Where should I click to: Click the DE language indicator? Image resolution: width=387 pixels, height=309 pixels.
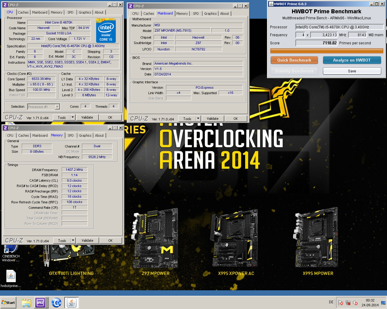coord(331,302)
